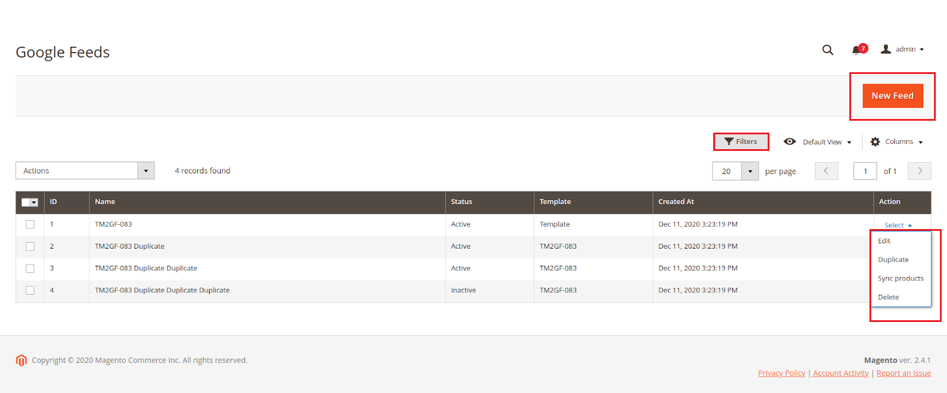Check the box for TM2GF-083 Duplicate row ID 2
This screenshot has height=393, width=947.
(30, 246)
